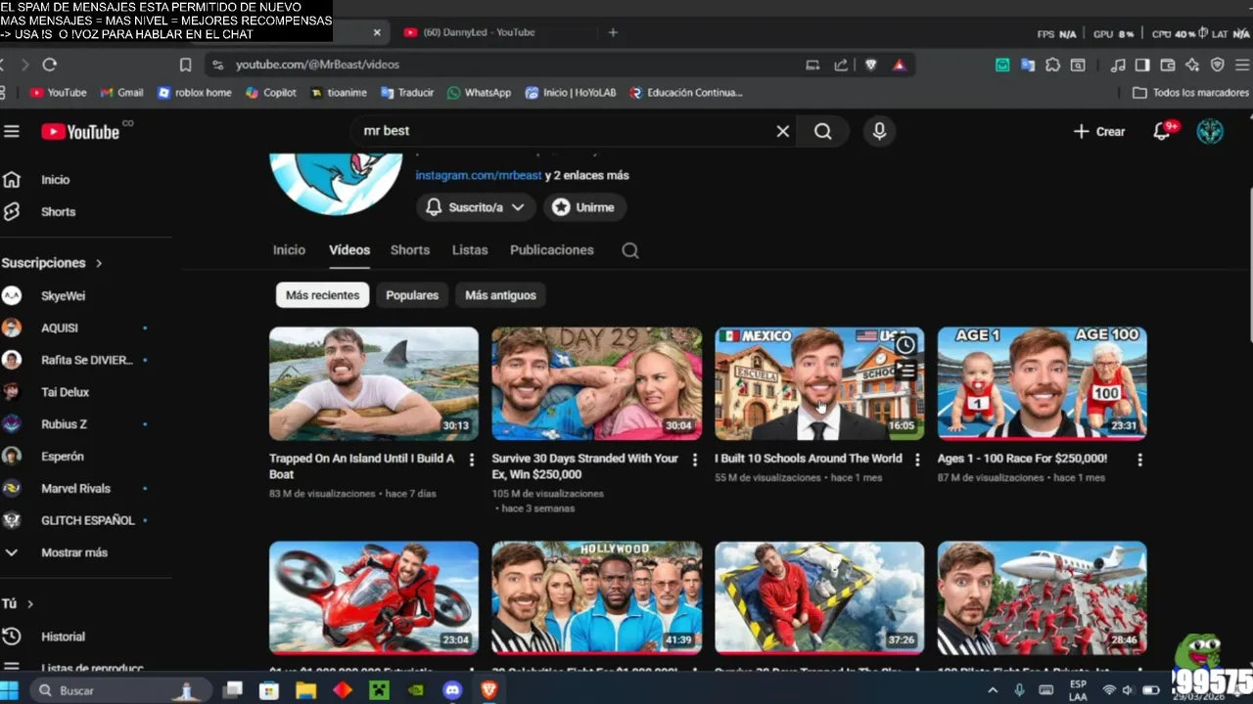
Task: Go to the YouTube home logo
Action: [x=80, y=131]
